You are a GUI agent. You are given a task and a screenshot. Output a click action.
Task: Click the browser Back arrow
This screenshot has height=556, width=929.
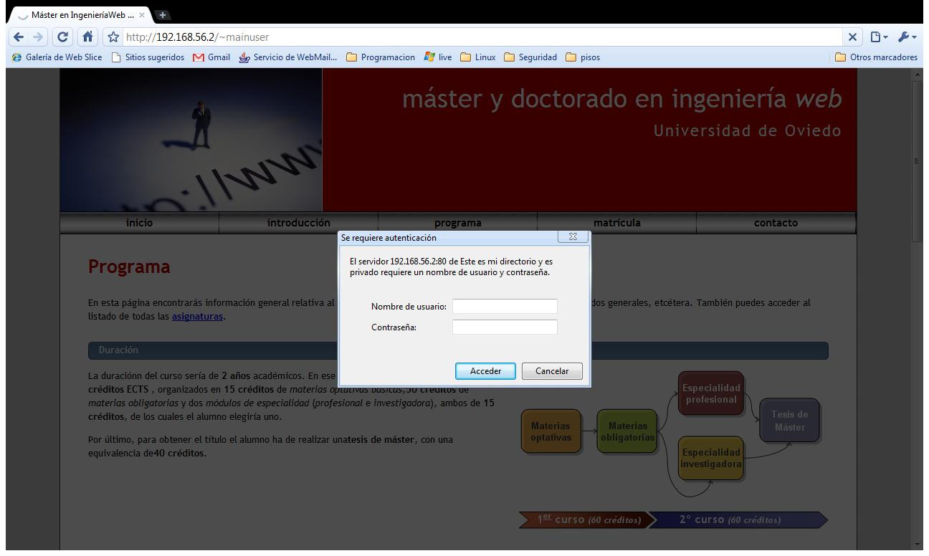point(19,37)
